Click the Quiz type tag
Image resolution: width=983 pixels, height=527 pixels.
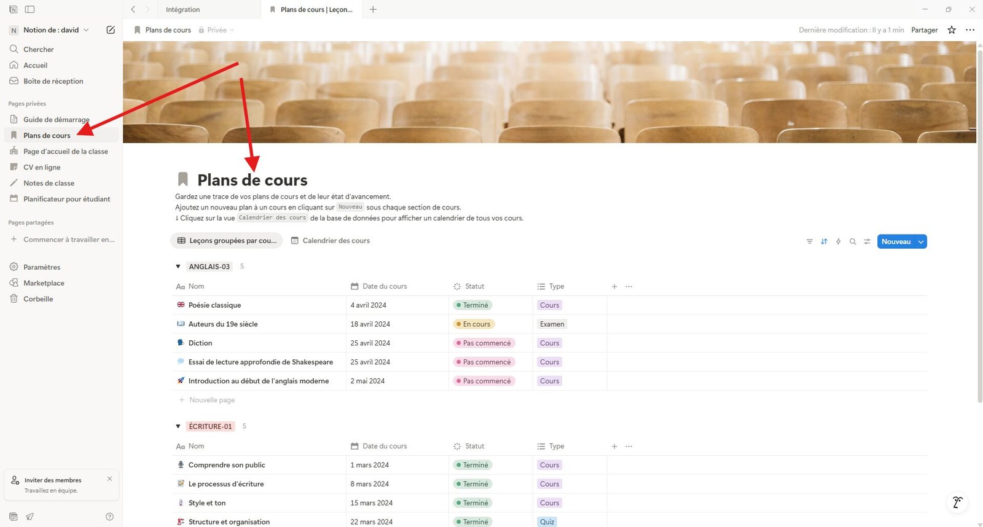coord(547,522)
